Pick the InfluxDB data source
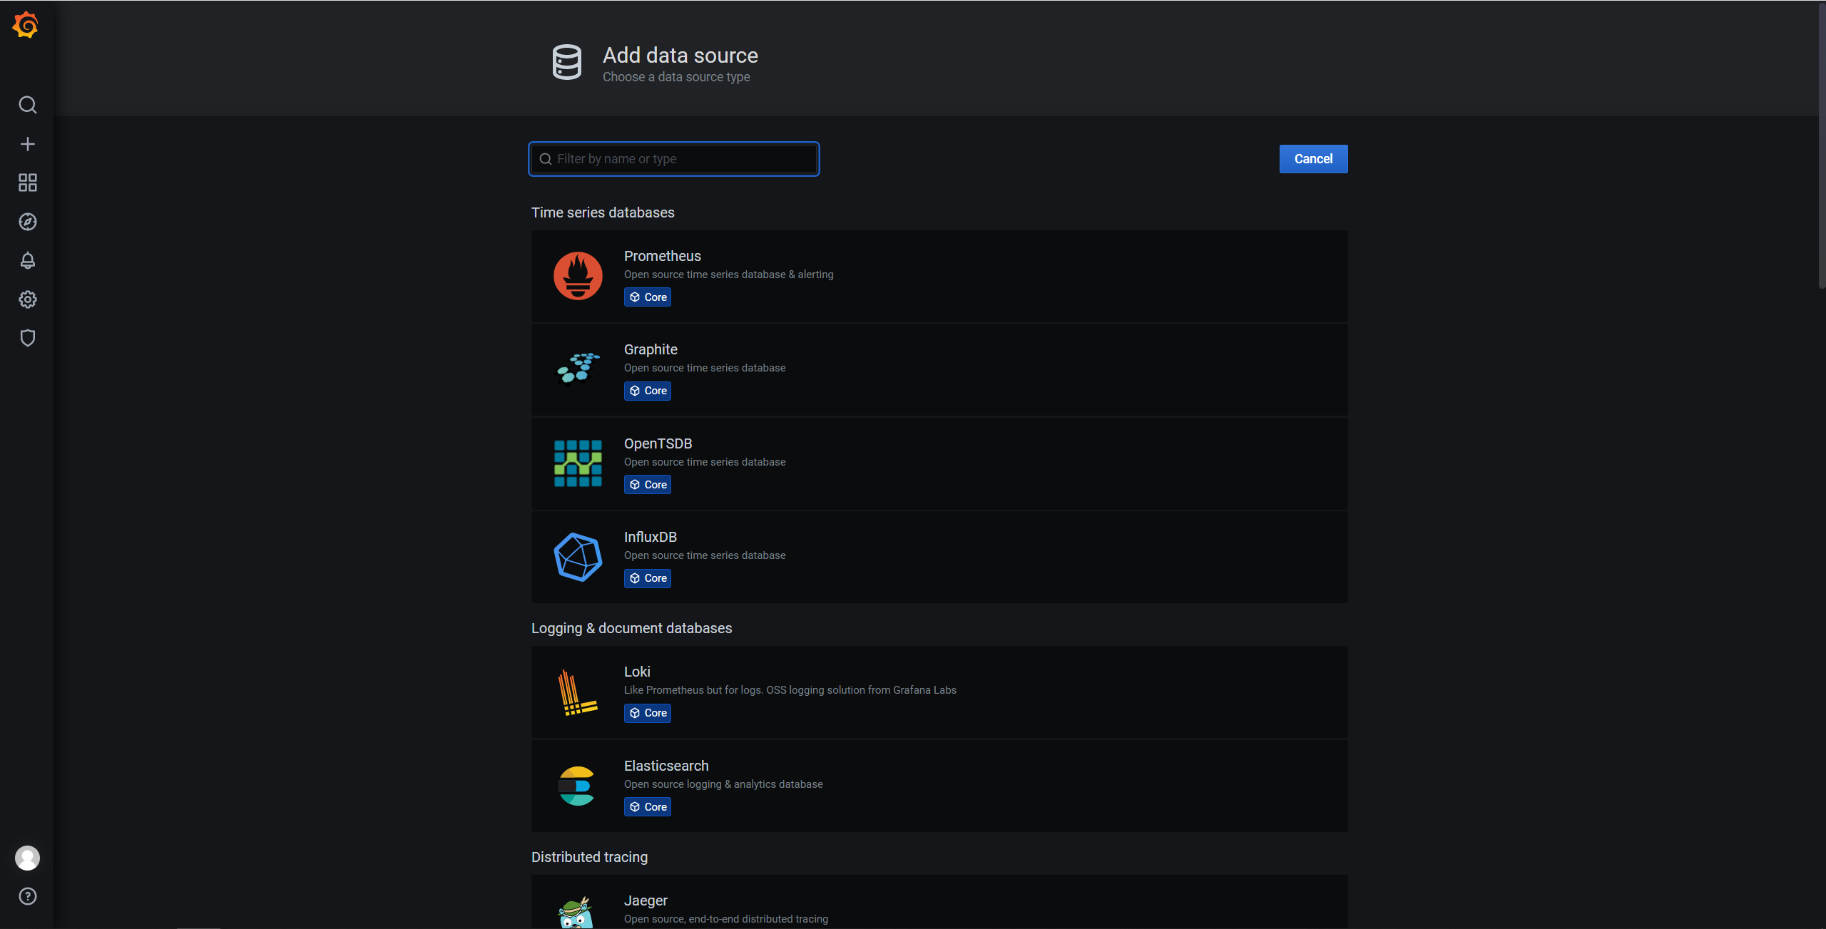 [939, 557]
